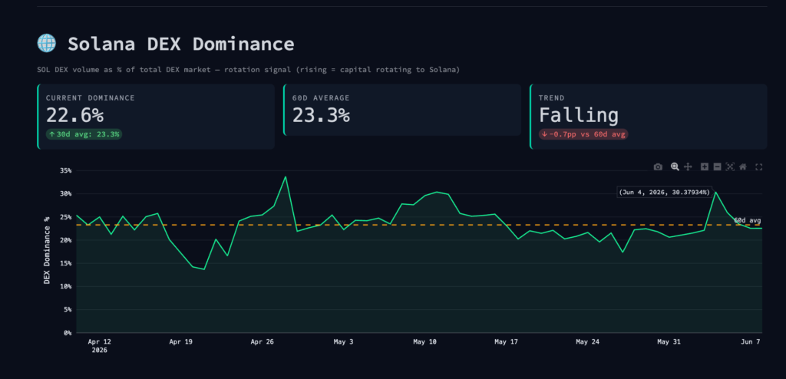
Task: Click the green 30d avg badge
Action: coord(84,134)
